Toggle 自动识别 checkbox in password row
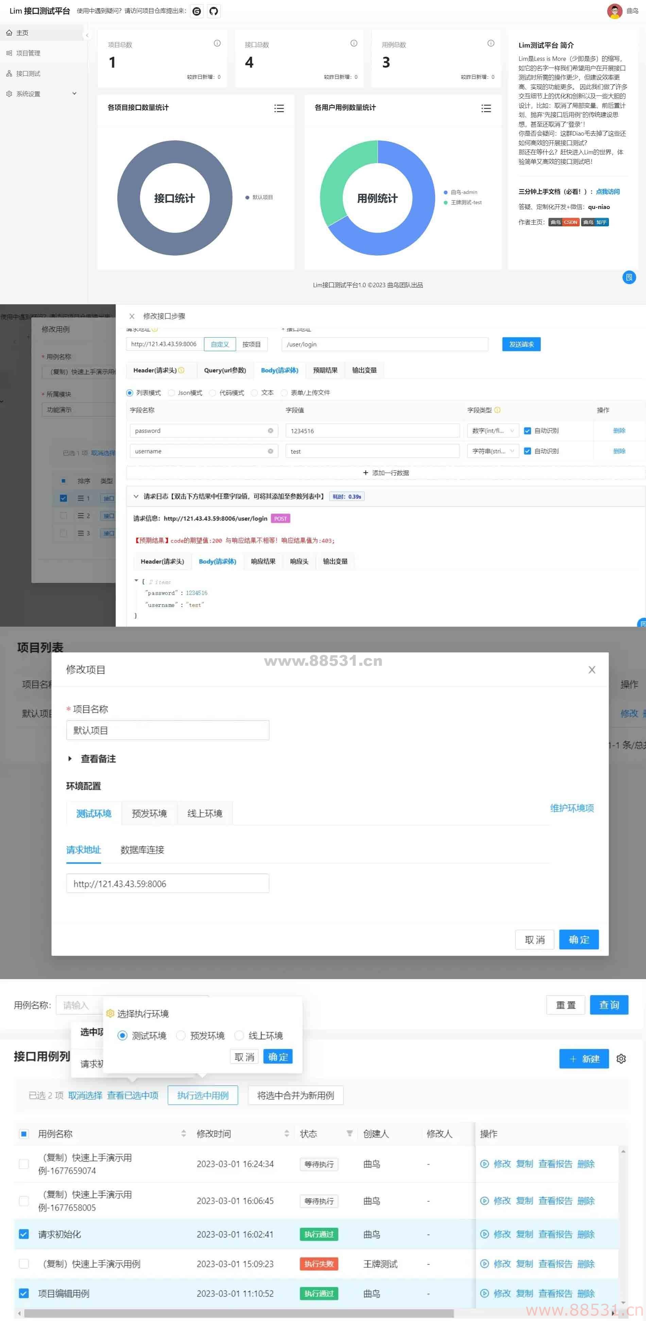 coord(527,431)
